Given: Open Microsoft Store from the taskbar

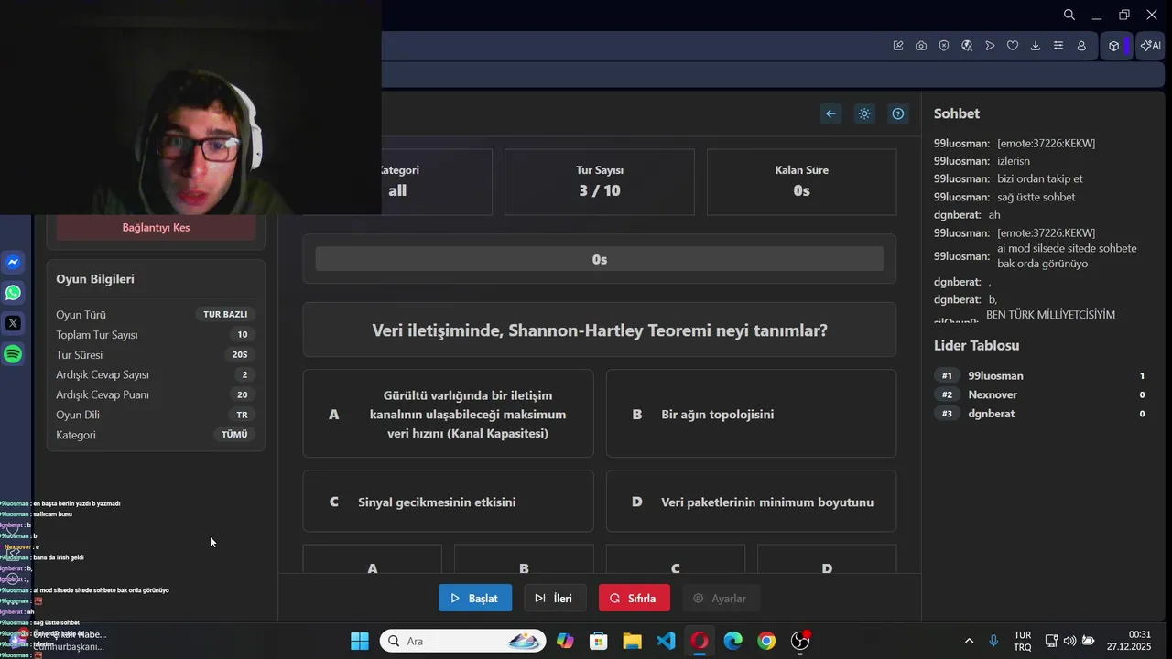Looking at the screenshot, I should coord(598,641).
